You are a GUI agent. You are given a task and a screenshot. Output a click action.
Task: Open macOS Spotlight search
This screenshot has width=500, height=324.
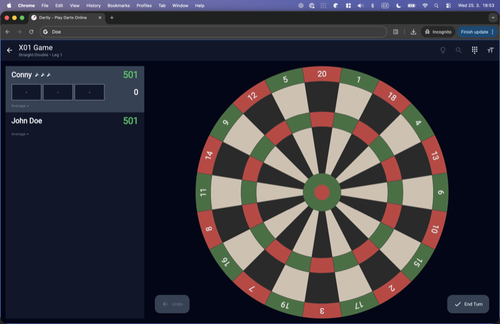(436, 6)
